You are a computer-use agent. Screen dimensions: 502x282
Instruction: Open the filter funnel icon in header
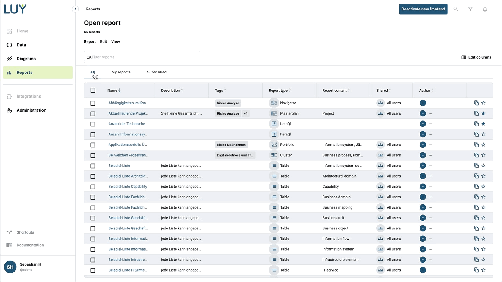(x=470, y=9)
